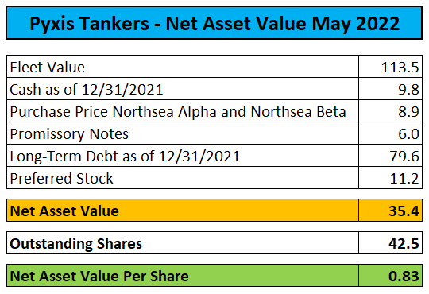429x294 pixels.
Task: Click the Preferred Stock label cell
Action: point(183,178)
